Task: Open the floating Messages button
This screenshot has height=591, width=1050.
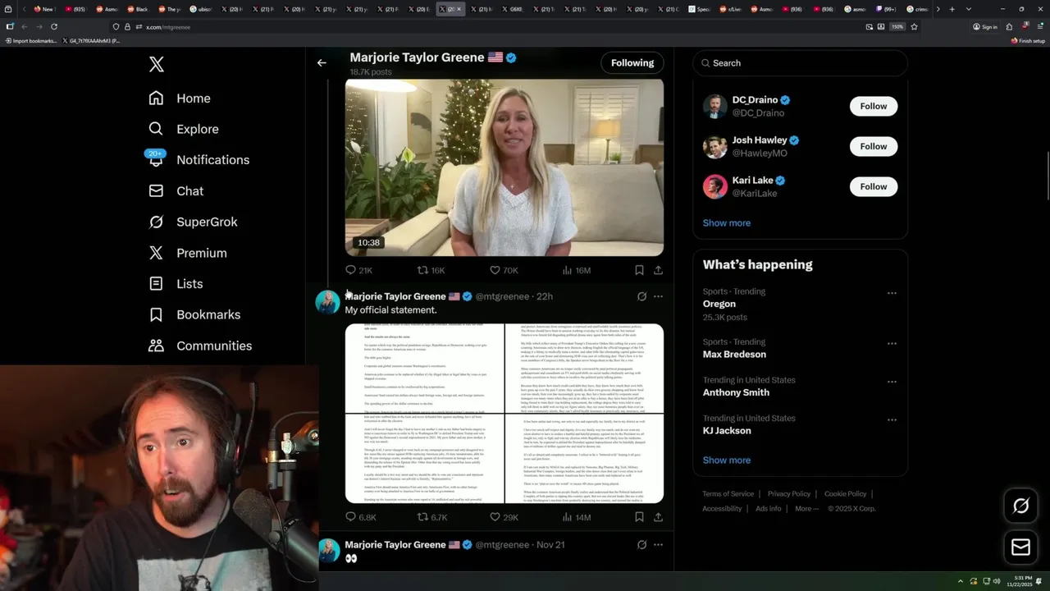Action: (x=1020, y=547)
